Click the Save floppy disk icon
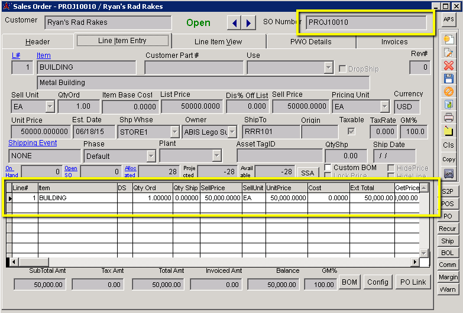Viewport: 463px width, 313px height. click(449, 79)
